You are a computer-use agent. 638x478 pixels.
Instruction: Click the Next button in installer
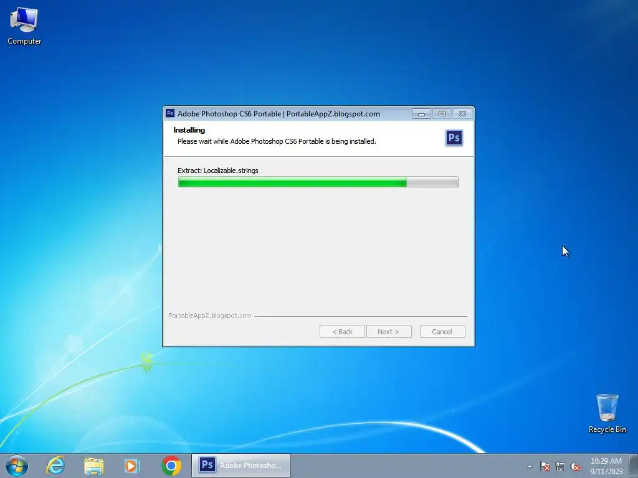(389, 332)
